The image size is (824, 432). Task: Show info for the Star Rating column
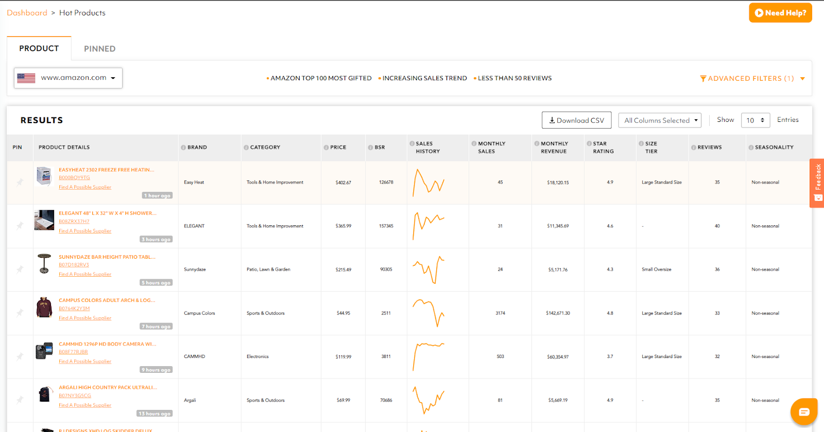(x=589, y=143)
